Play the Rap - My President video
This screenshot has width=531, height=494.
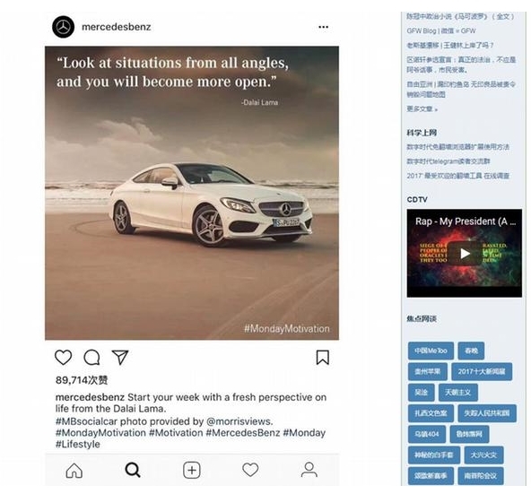(465, 253)
